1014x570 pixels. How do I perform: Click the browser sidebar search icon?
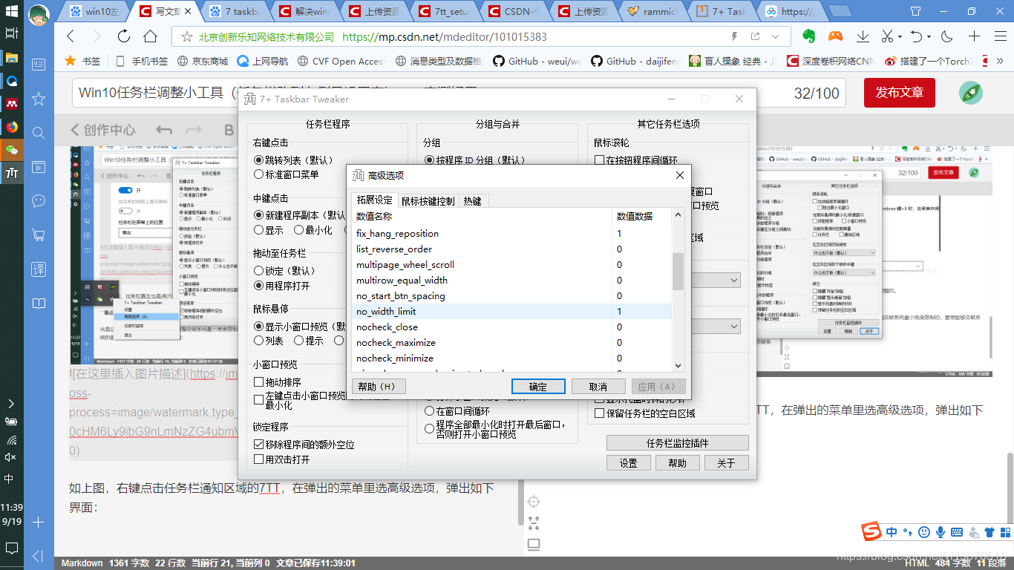click(x=39, y=133)
